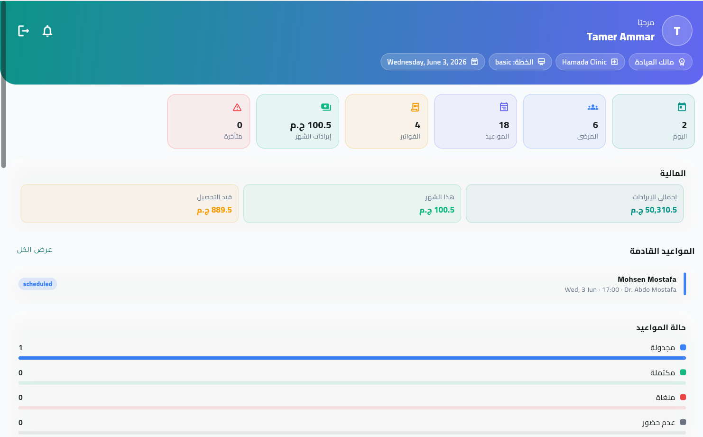Click the Wed, 3 Jun 17:00 appointment details text

pos(620,290)
